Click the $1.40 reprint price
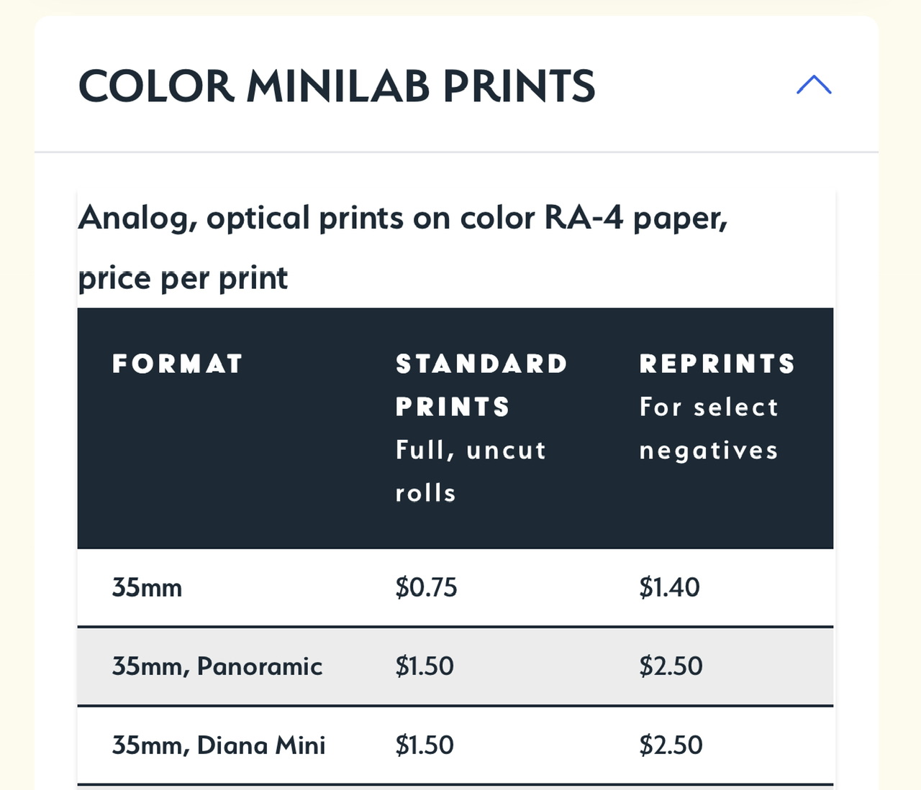Image resolution: width=921 pixels, height=790 pixels. pos(669,588)
